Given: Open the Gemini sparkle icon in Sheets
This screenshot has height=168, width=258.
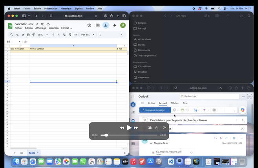Looking at the screenshot, I should click(115, 25).
